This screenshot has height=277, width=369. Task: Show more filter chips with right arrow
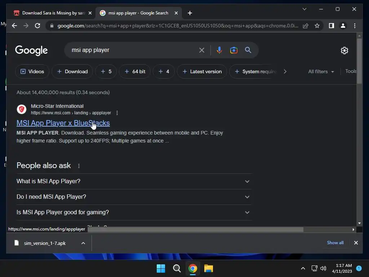pos(285,71)
